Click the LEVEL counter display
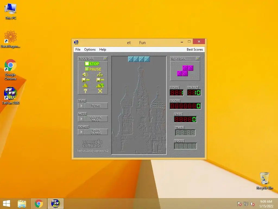The width and height of the screenshot is (278, 209). [x=176, y=93]
